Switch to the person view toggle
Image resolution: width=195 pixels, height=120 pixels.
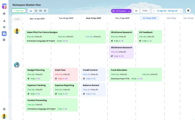pos(36,11)
